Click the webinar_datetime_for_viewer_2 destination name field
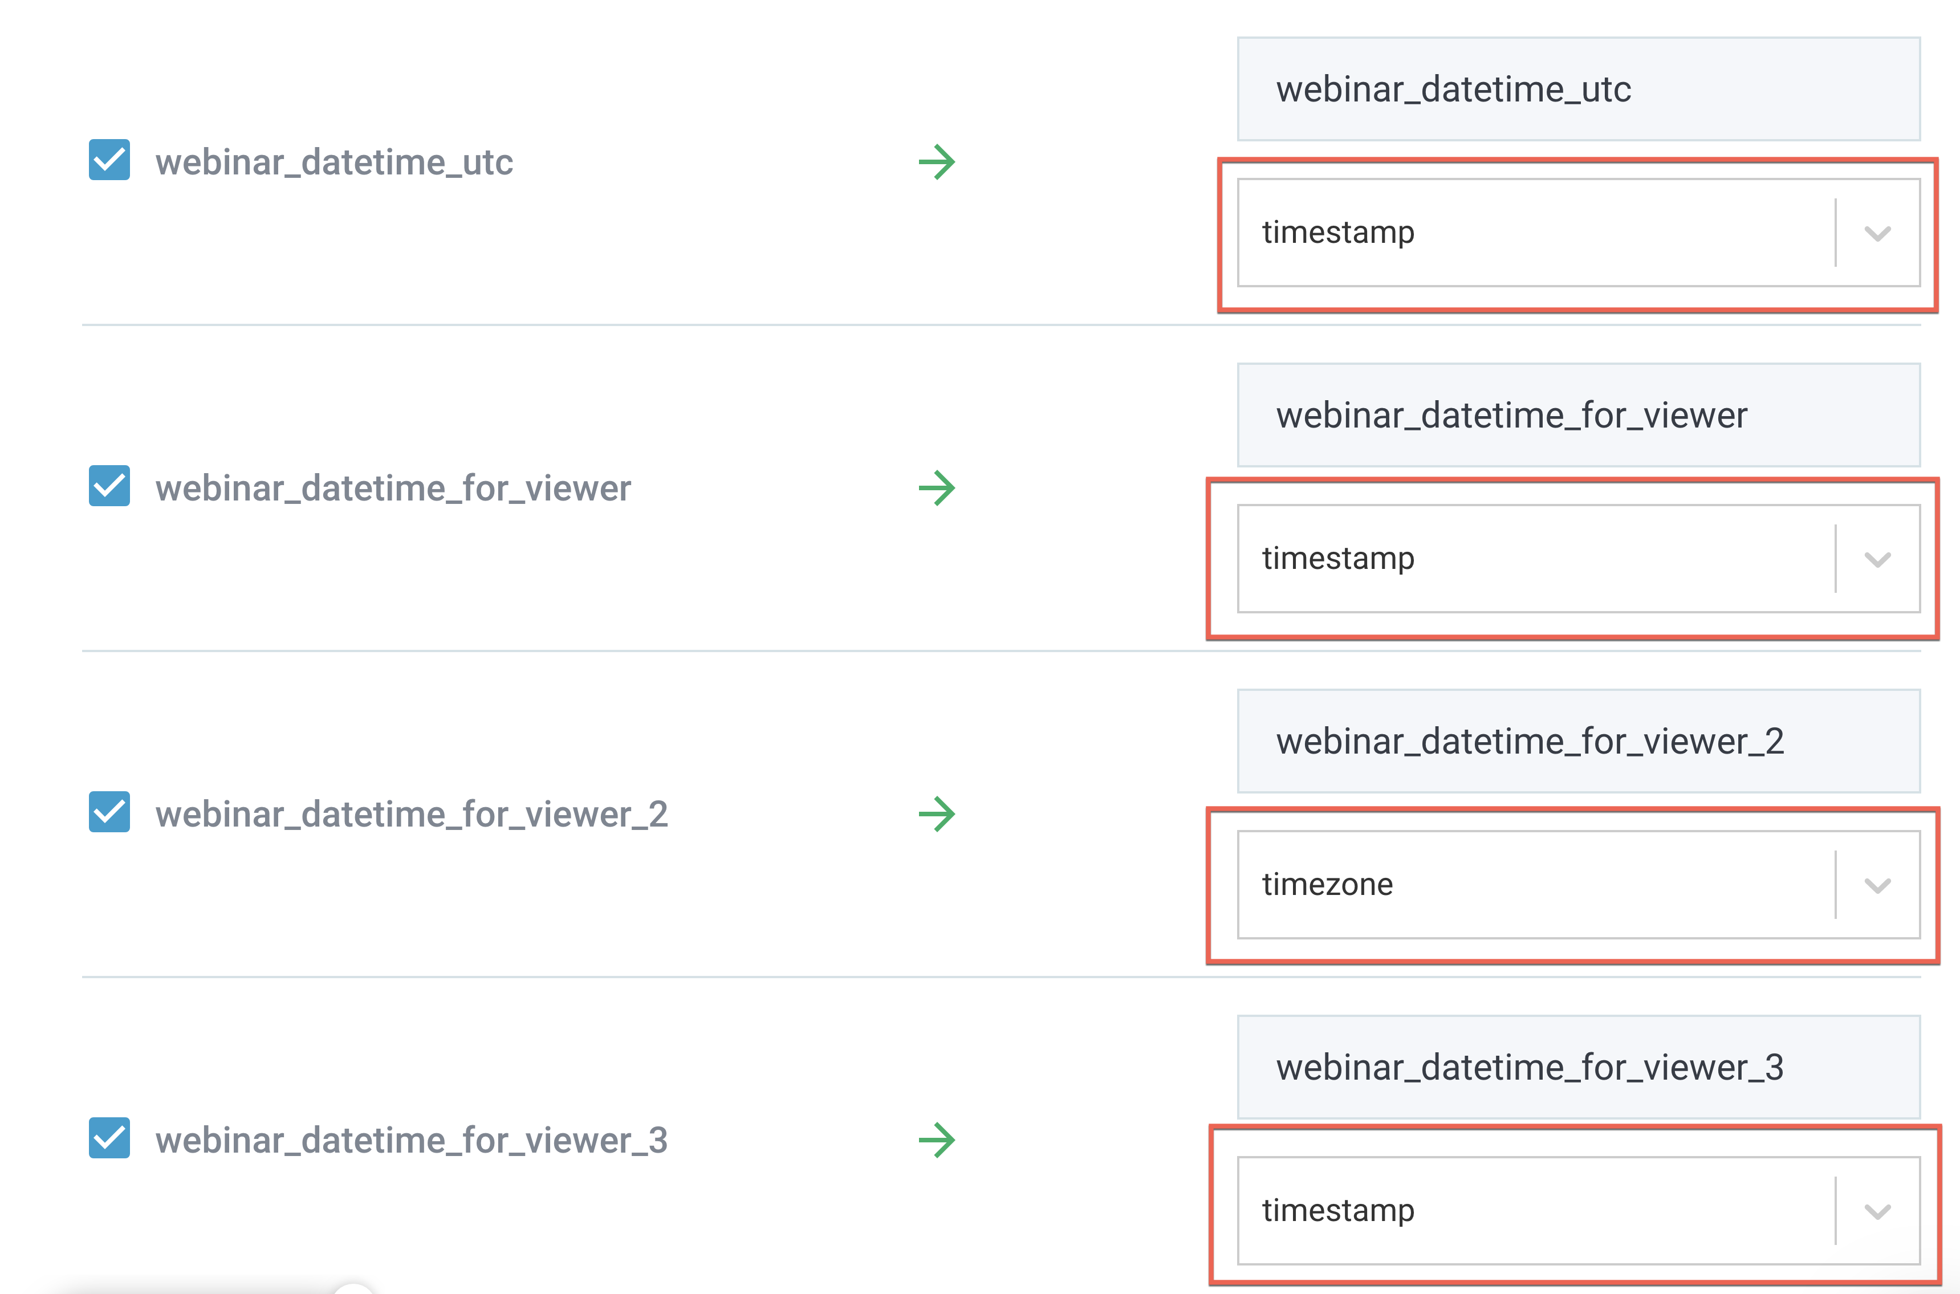This screenshot has height=1294, width=1960. click(1579, 741)
